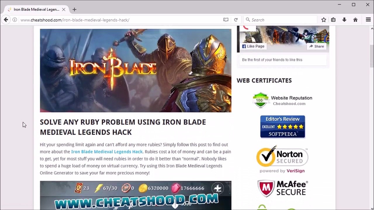
Task: Click the Iron Blade banner image
Action: (136, 70)
